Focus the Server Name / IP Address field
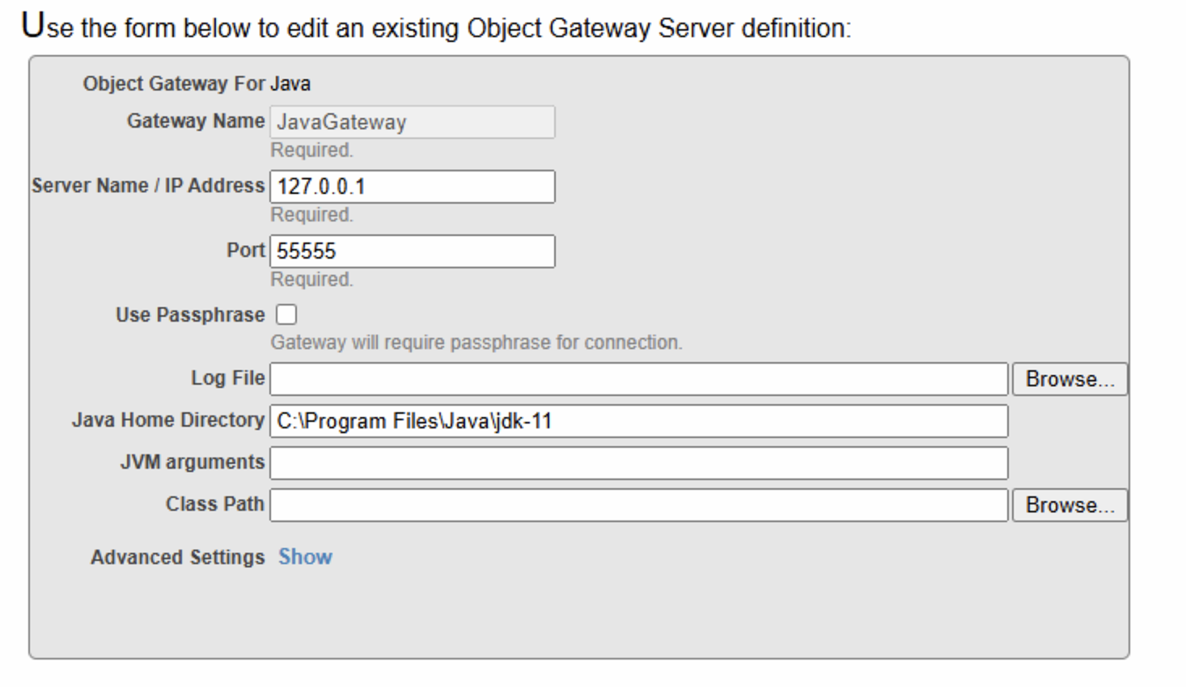Screen dimensions: 1186x687 [x=412, y=187]
